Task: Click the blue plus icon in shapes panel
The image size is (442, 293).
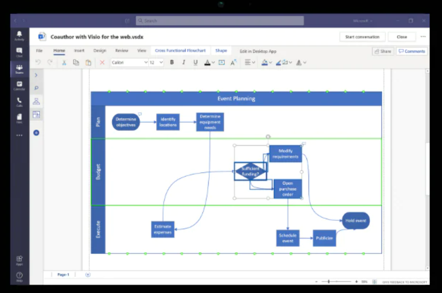Action: [x=36, y=133]
